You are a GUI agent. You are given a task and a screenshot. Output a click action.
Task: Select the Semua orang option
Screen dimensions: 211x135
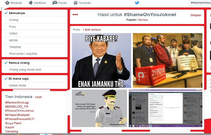pos(34,63)
